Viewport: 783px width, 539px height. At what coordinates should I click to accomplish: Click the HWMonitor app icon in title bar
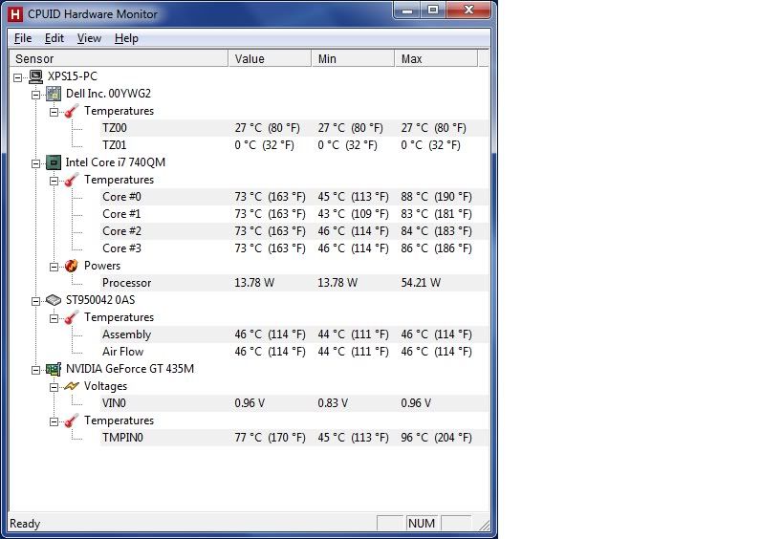[15, 14]
